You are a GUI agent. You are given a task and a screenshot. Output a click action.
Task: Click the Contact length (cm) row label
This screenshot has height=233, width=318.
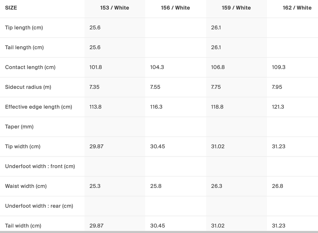[x=30, y=67]
